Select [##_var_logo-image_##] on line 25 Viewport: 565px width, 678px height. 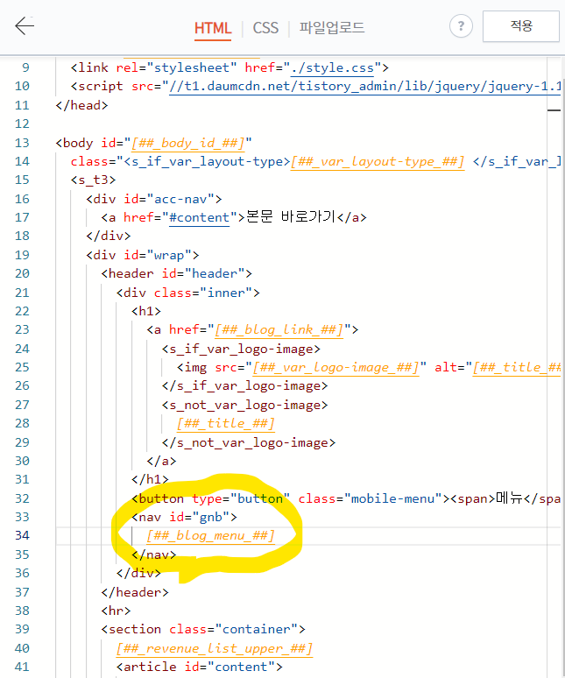click(335, 368)
